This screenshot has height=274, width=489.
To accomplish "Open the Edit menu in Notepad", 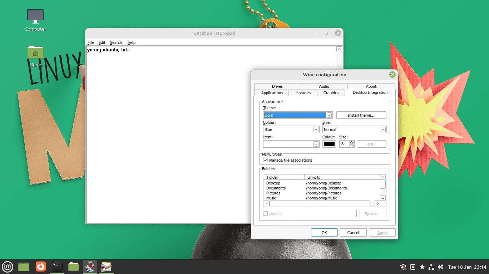I will 102,42.
